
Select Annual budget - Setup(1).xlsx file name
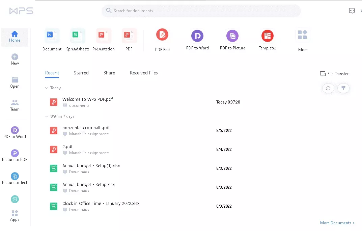click(91, 166)
